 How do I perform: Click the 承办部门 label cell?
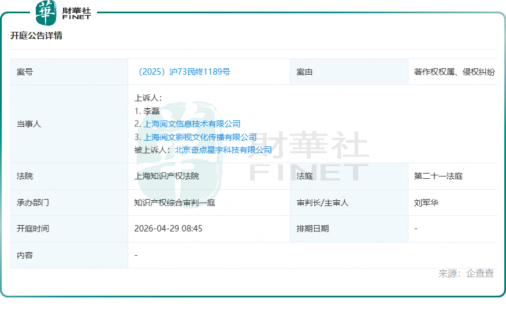69,203
